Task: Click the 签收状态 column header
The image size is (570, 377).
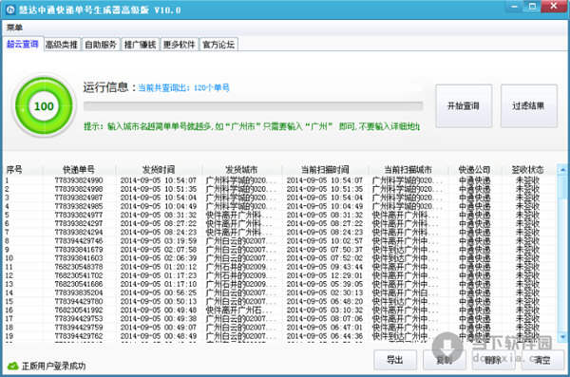Action: point(528,169)
